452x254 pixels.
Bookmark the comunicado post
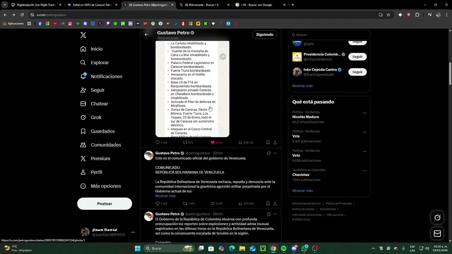(268, 204)
